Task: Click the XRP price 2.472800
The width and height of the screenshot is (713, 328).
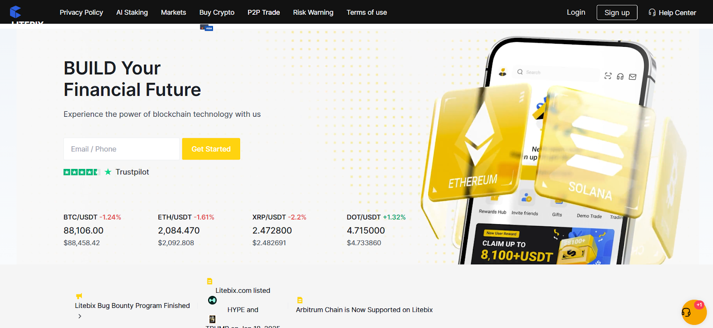Action: (272, 230)
